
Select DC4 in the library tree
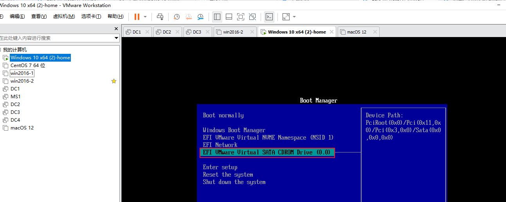point(15,120)
